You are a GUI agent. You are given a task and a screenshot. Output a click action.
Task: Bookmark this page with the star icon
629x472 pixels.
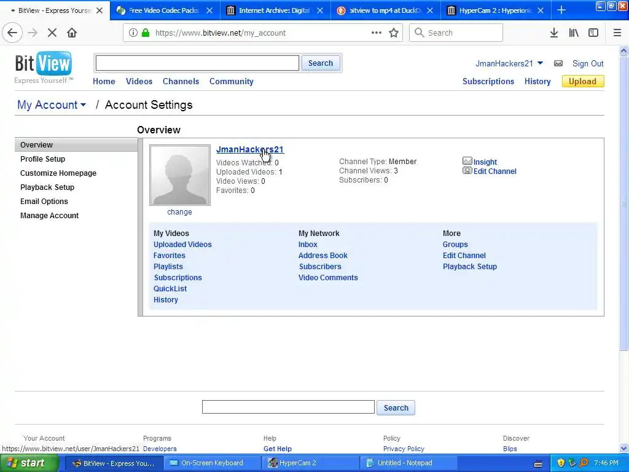(x=394, y=33)
